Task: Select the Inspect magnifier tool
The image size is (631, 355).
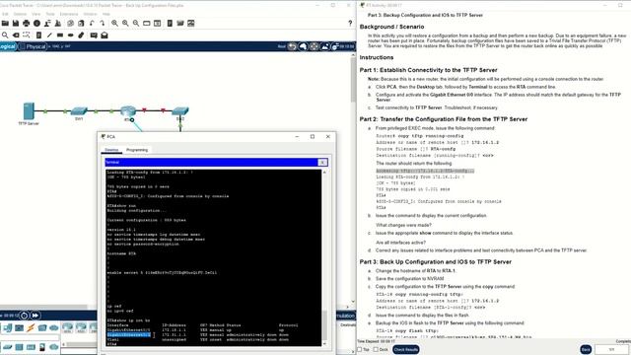Action: pyautogui.click(x=5, y=35)
